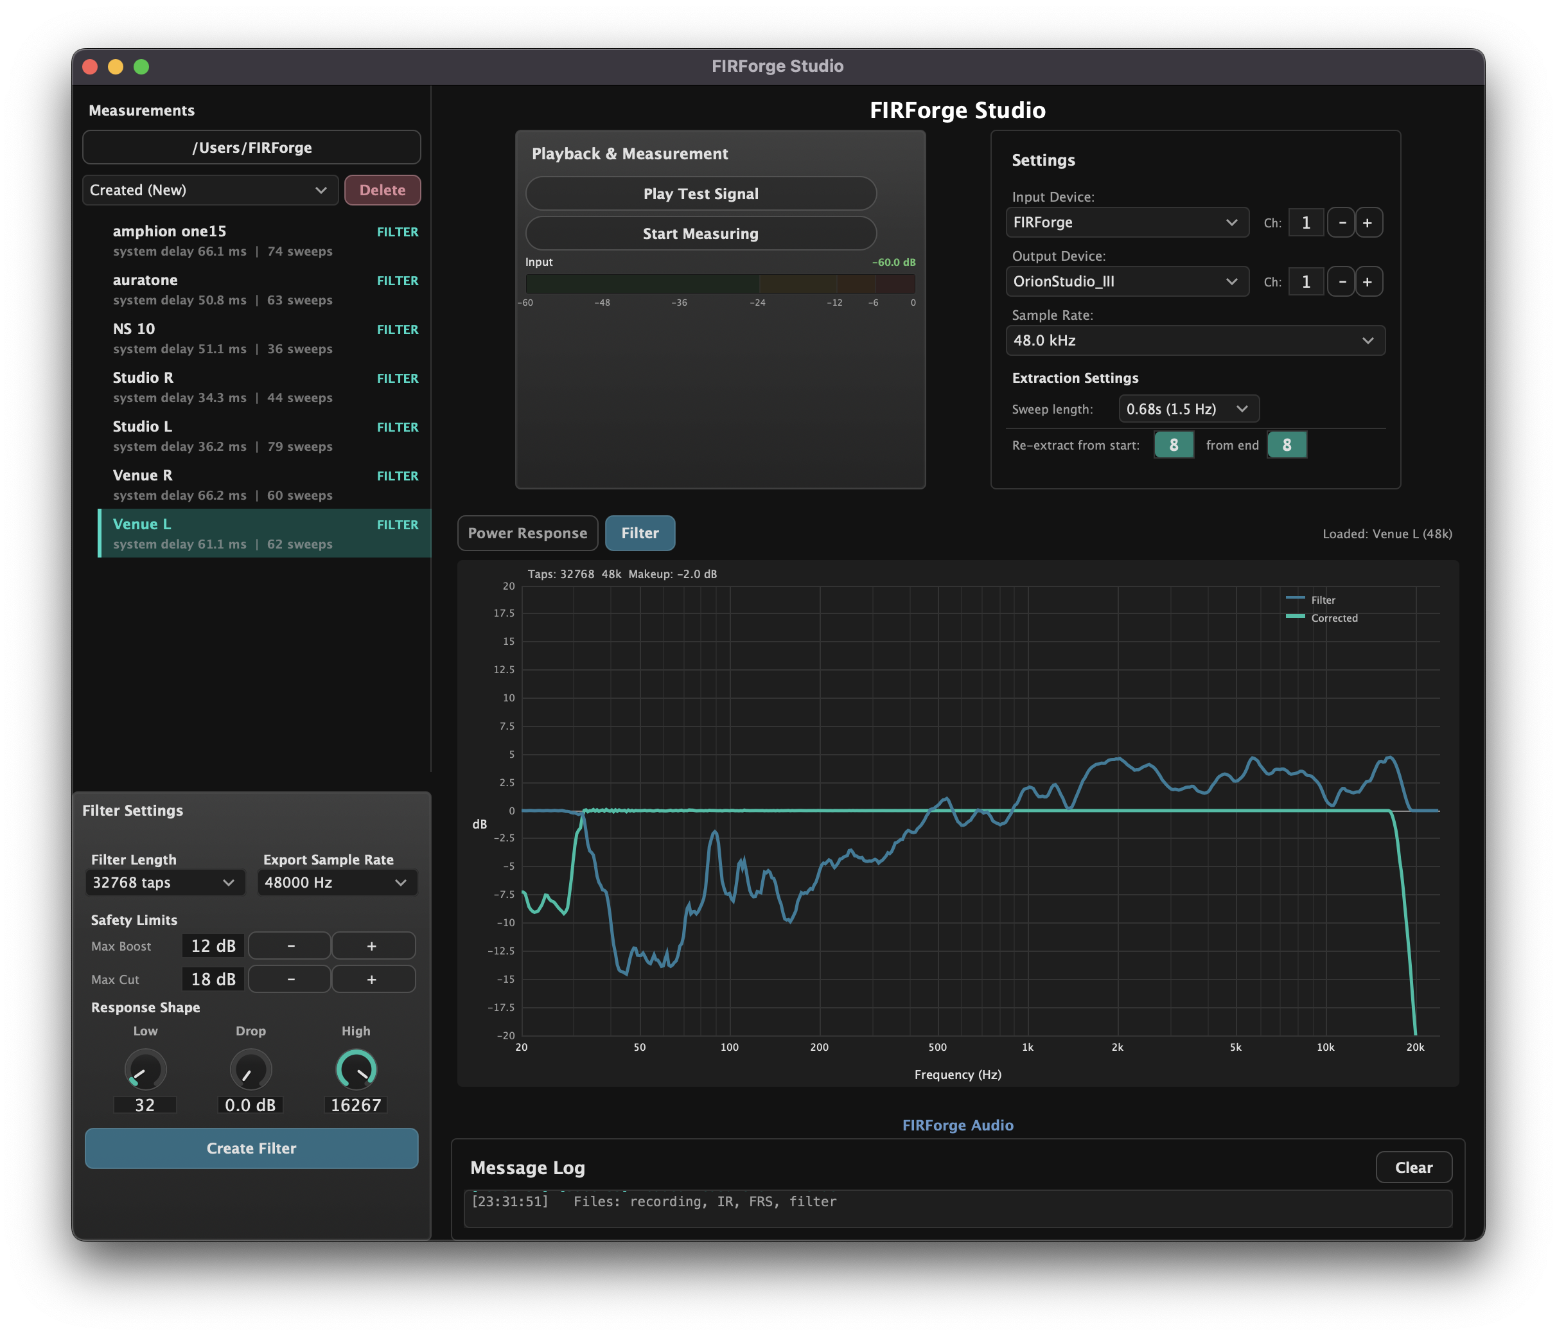Click the High value field showing 16267

[x=355, y=1105]
